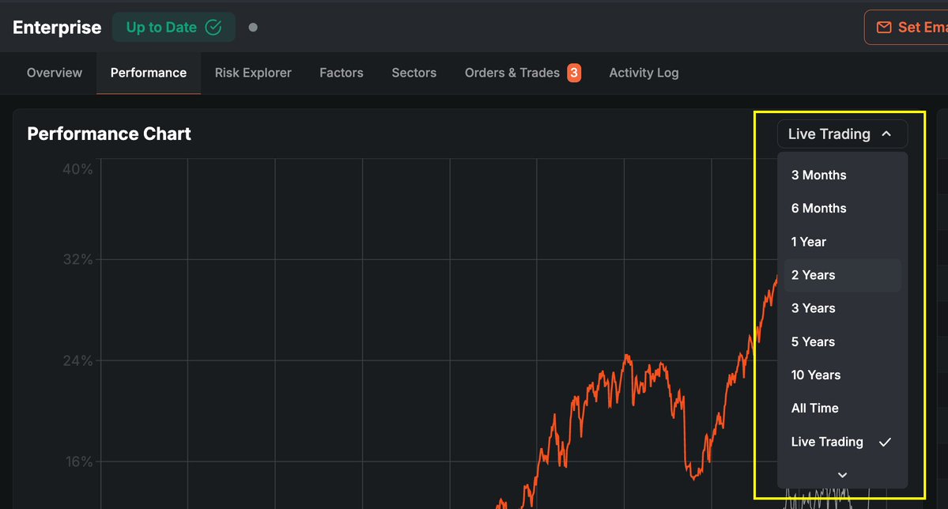The width and height of the screenshot is (948, 509).
Task: Click the 32% axis label
Action: point(78,259)
